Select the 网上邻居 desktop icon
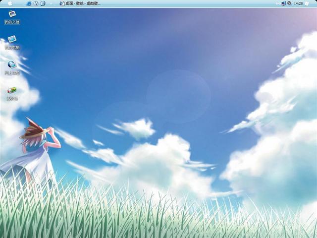Viewport: 317px width, 238px height. pyautogui.click(x=12, y=68)
